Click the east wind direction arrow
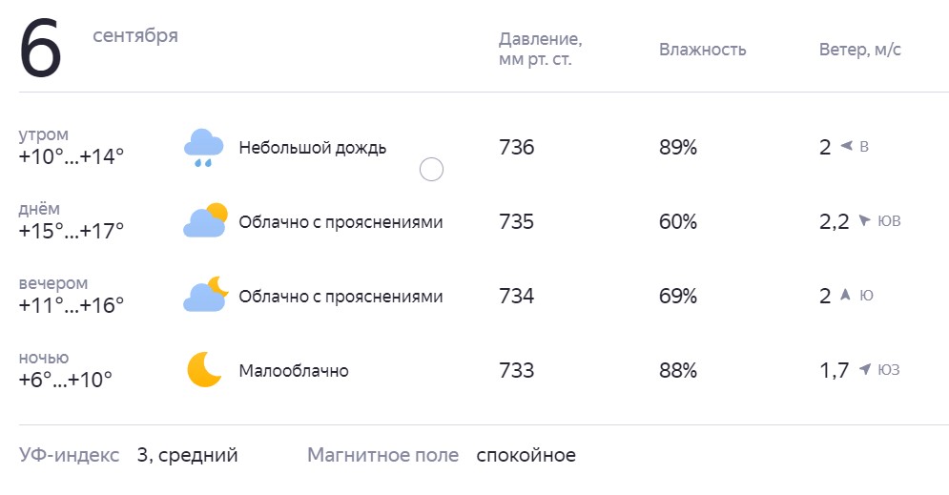 [846, 146]
